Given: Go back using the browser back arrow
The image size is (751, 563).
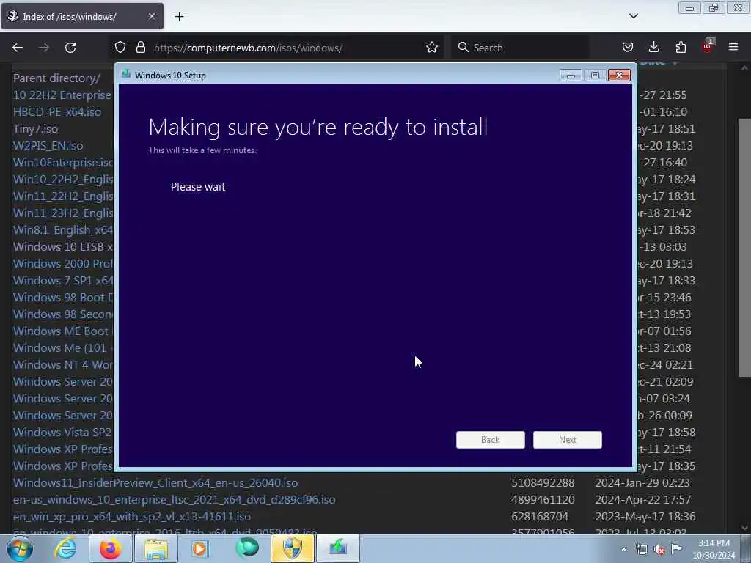Looking at the screenshot, I should click(18, 48).
